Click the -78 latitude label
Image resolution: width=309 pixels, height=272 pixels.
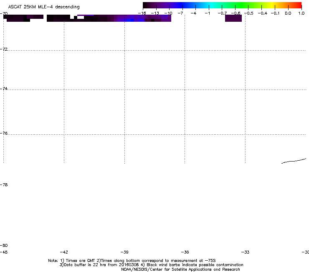pos(4,185)
